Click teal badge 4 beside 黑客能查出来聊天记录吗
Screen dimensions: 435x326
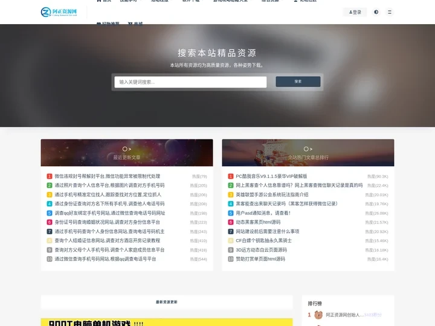[231, 204]
